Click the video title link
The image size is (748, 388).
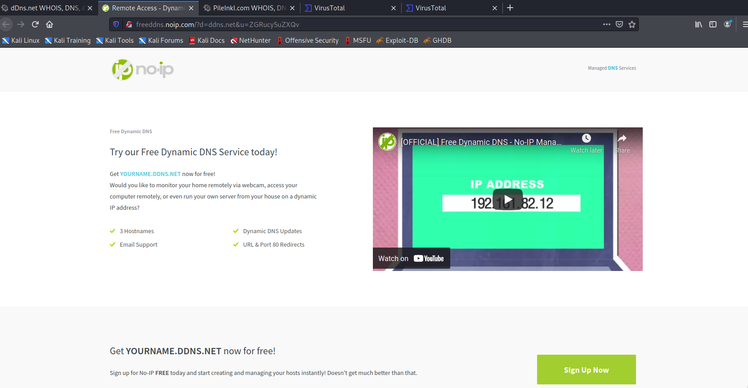(481, 142)
